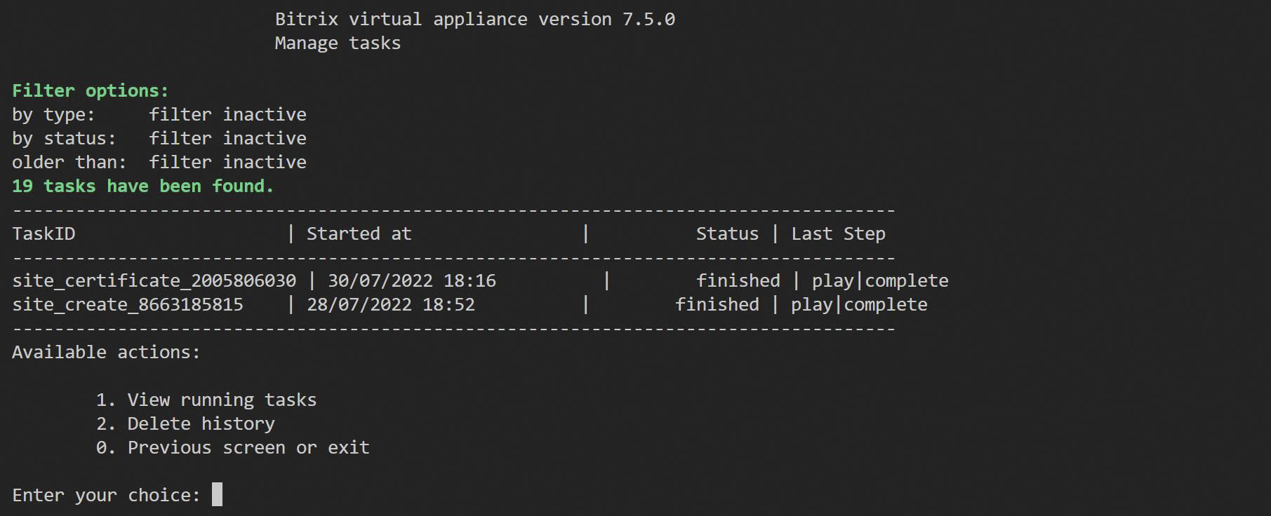Click the "Manage tasks" screen title
1271x516 pixels.
click(338, 43)
